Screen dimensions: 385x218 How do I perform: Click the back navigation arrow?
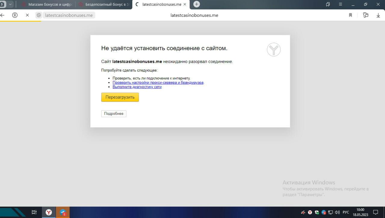point(2,15)
